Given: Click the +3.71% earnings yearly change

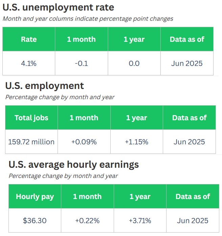Looking at the screenshot, I should click(x=140, y=220).
